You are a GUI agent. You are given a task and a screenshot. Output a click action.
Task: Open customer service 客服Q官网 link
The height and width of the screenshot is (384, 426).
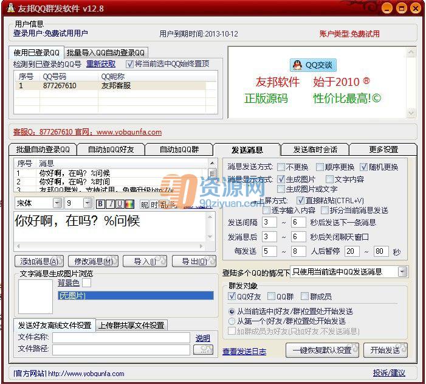tap(88, 132)
